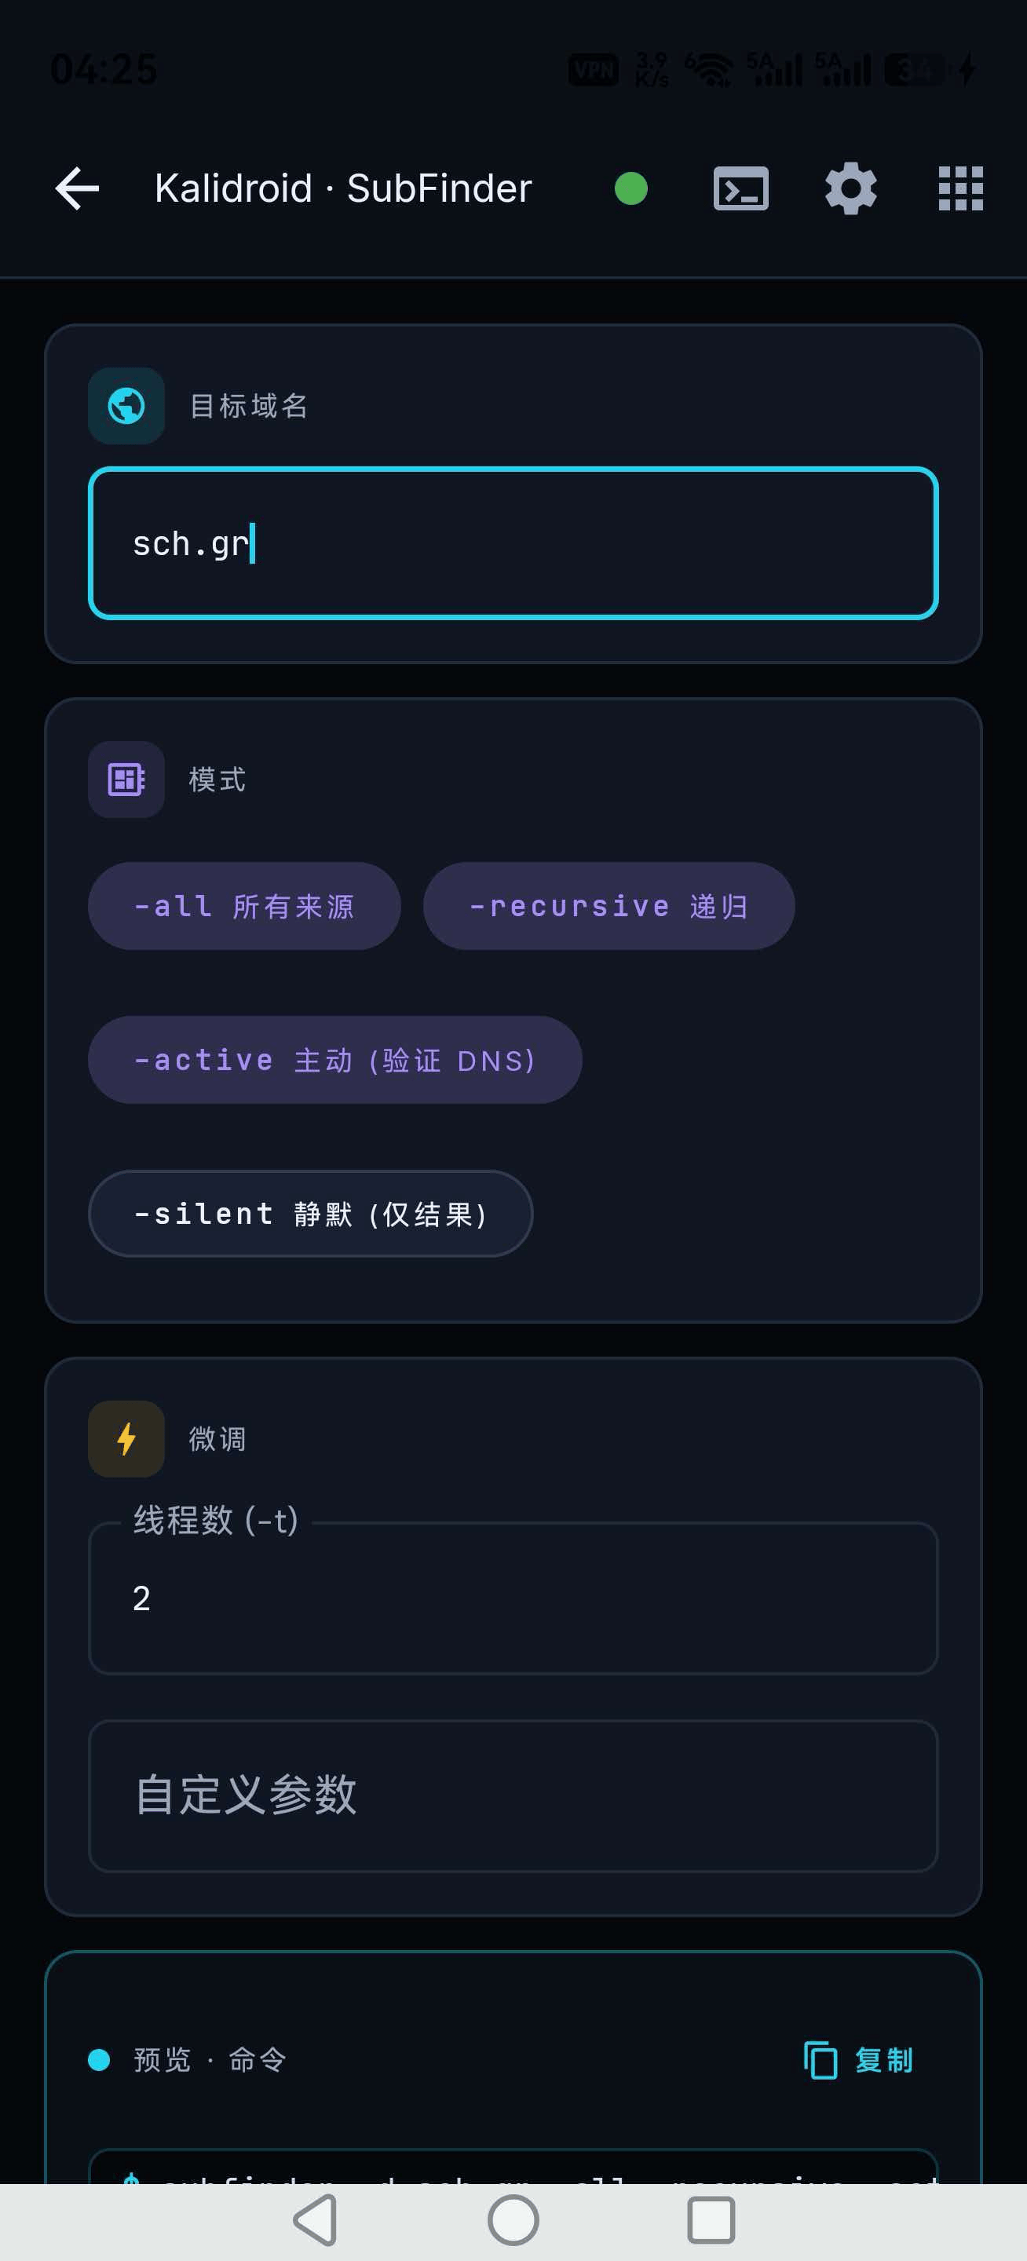Image resolution: width=1027 pixels, height=2261 pixels.
Task: Toggle the -active 主动 DNS chip
Action: pyautogui.click(x=335, y=1059)
